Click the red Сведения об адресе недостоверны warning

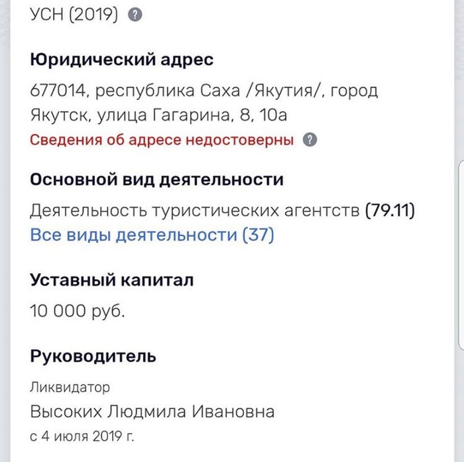click(x=162, y=141)
